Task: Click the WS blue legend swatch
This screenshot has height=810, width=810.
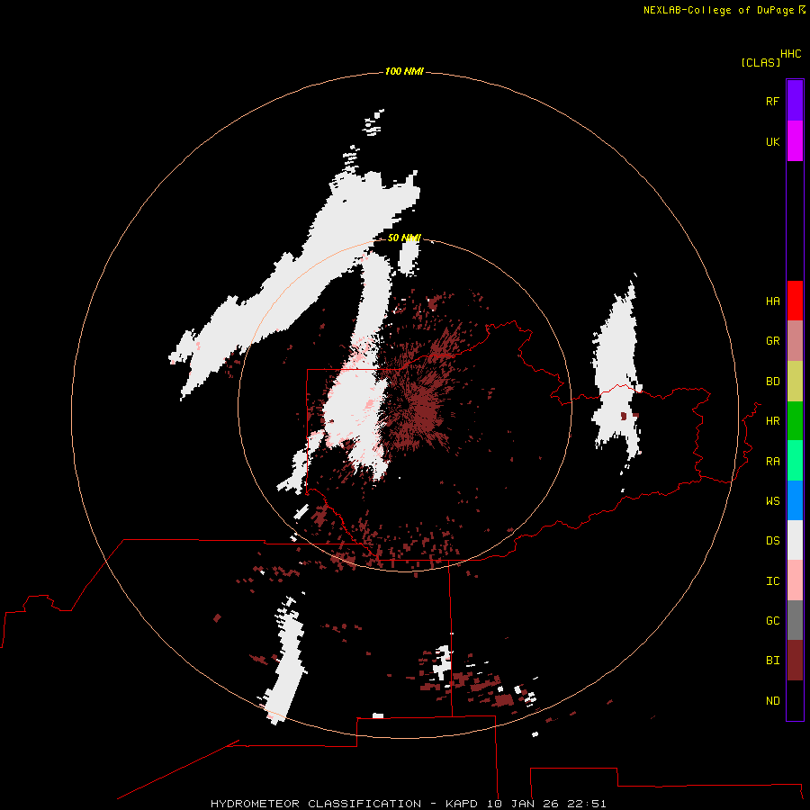Action: 795,500
